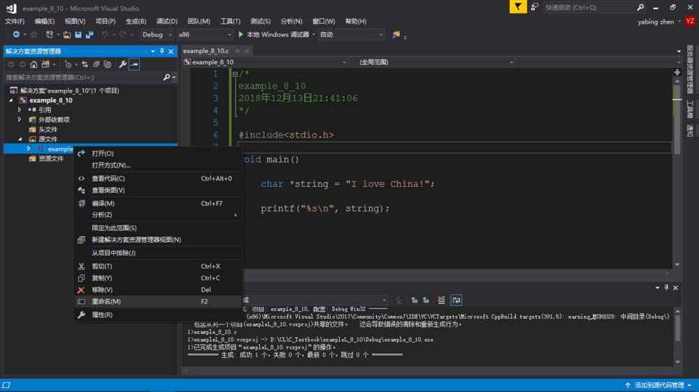This screenshot has height=392, width=699.
Task: Open Properties wrench icon in Solution Explorer toolbar
Action: (x=123, y=64)
